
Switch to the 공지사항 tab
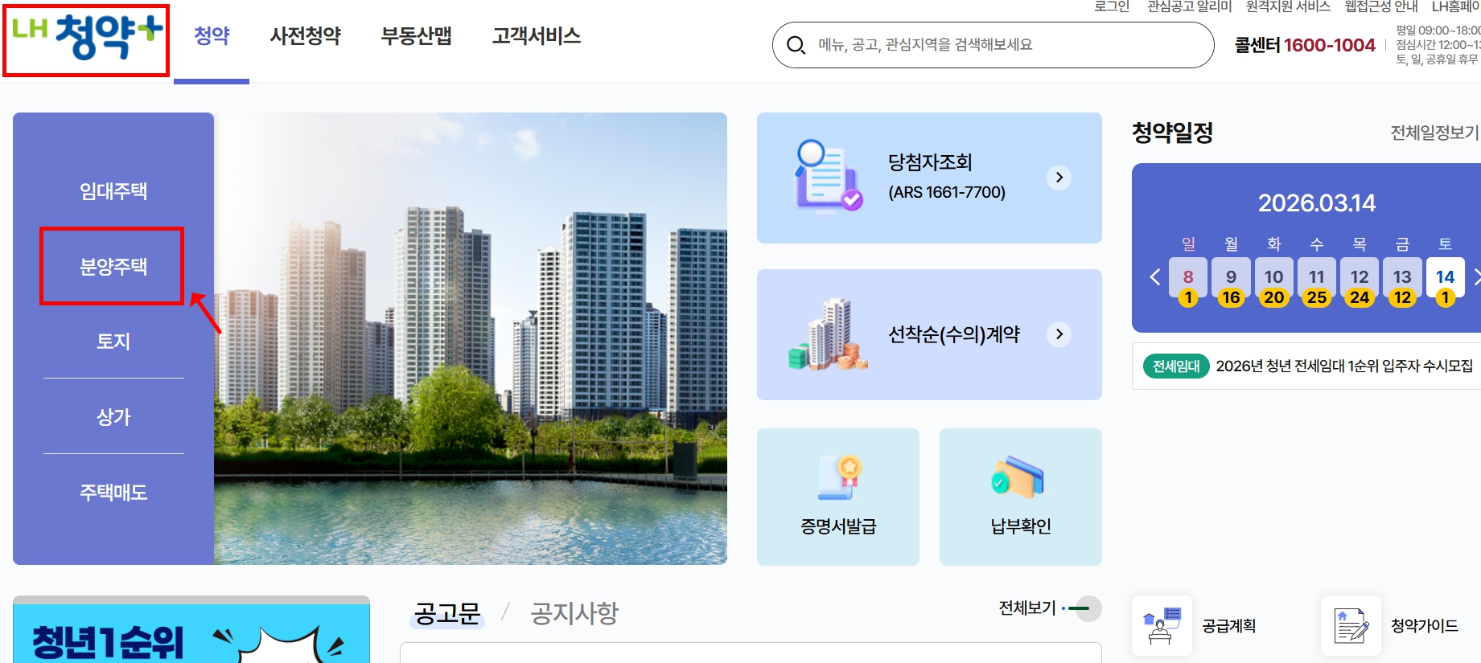coord(574,613)
